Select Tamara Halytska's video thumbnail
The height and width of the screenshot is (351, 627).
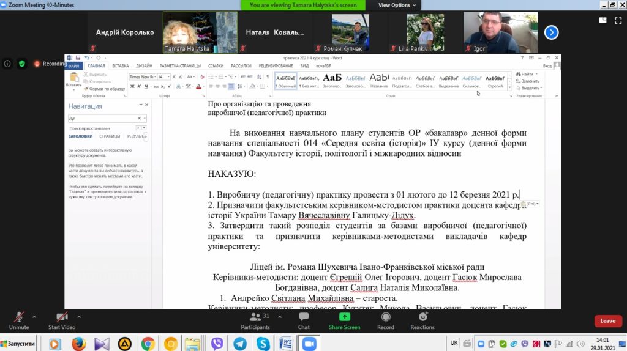[x=200, y=32]
